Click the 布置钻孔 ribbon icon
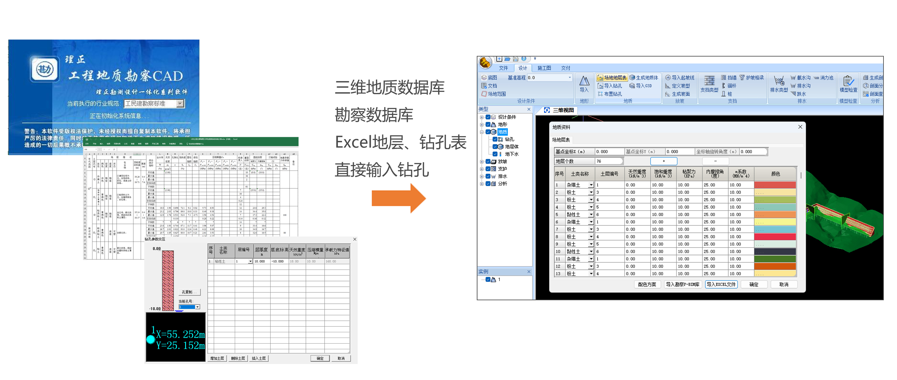897x380 pixels. (x=600, y=94)
